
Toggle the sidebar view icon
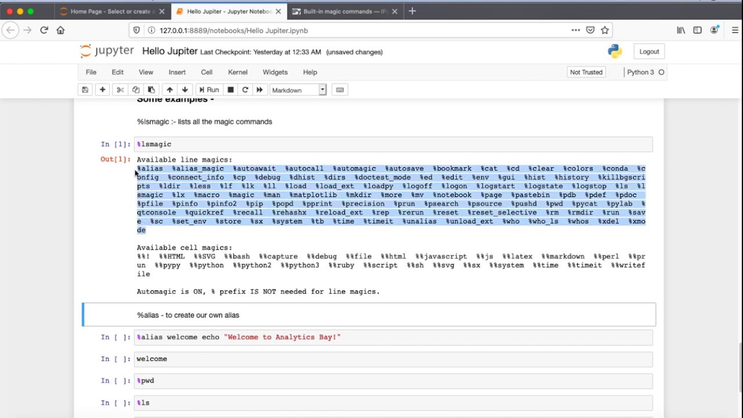pos(697,30)
